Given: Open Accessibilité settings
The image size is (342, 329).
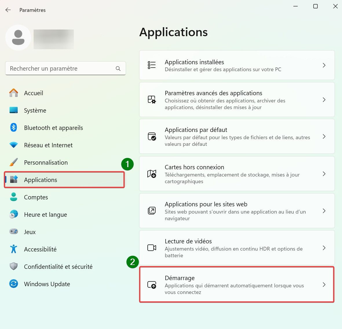Looking at the screenshot, I should tap(65, 249).
